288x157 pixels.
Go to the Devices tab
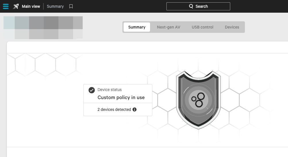pyautogui.click(x=232, y=27)
